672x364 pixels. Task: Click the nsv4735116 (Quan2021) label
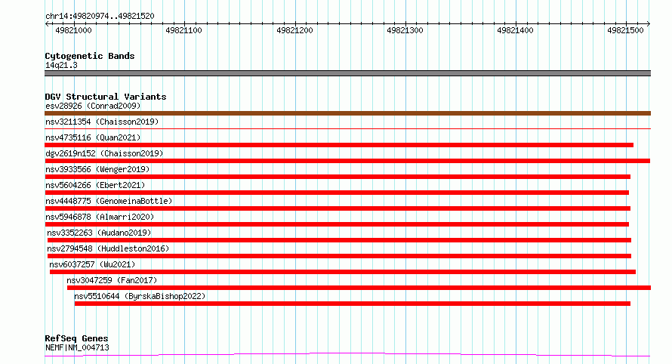(x=93, y=137)
